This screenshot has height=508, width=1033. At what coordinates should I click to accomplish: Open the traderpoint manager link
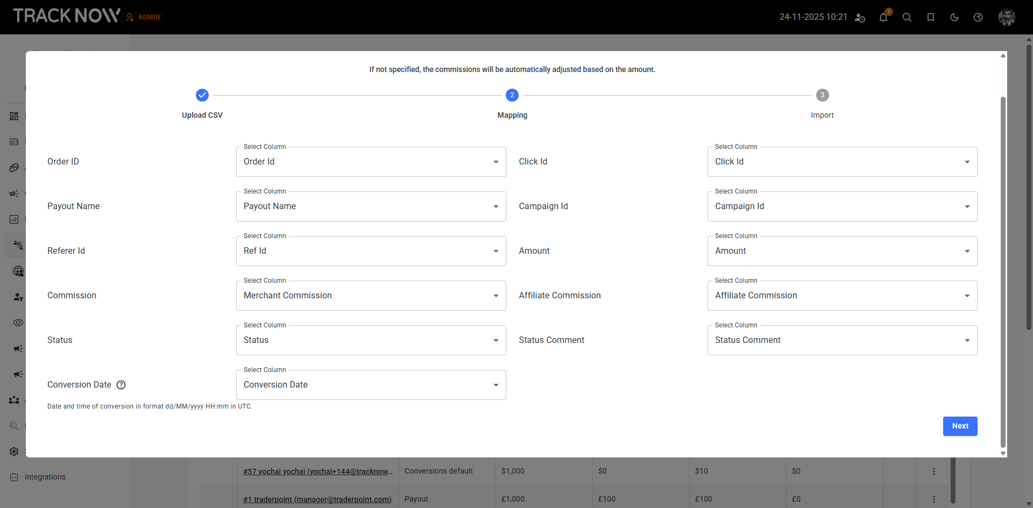tap(317, 499)
